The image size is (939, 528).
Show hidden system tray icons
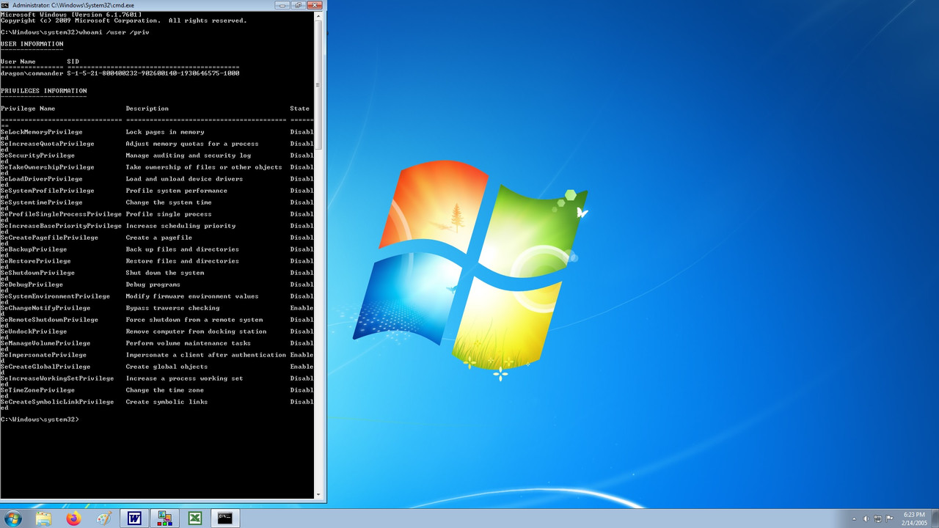(x=855, y=518)
